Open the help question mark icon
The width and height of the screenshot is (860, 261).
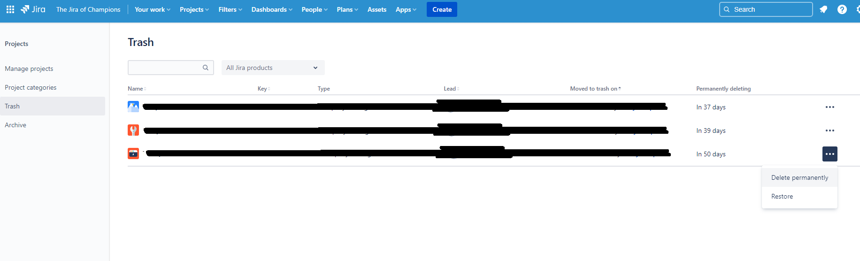[842, 9]
